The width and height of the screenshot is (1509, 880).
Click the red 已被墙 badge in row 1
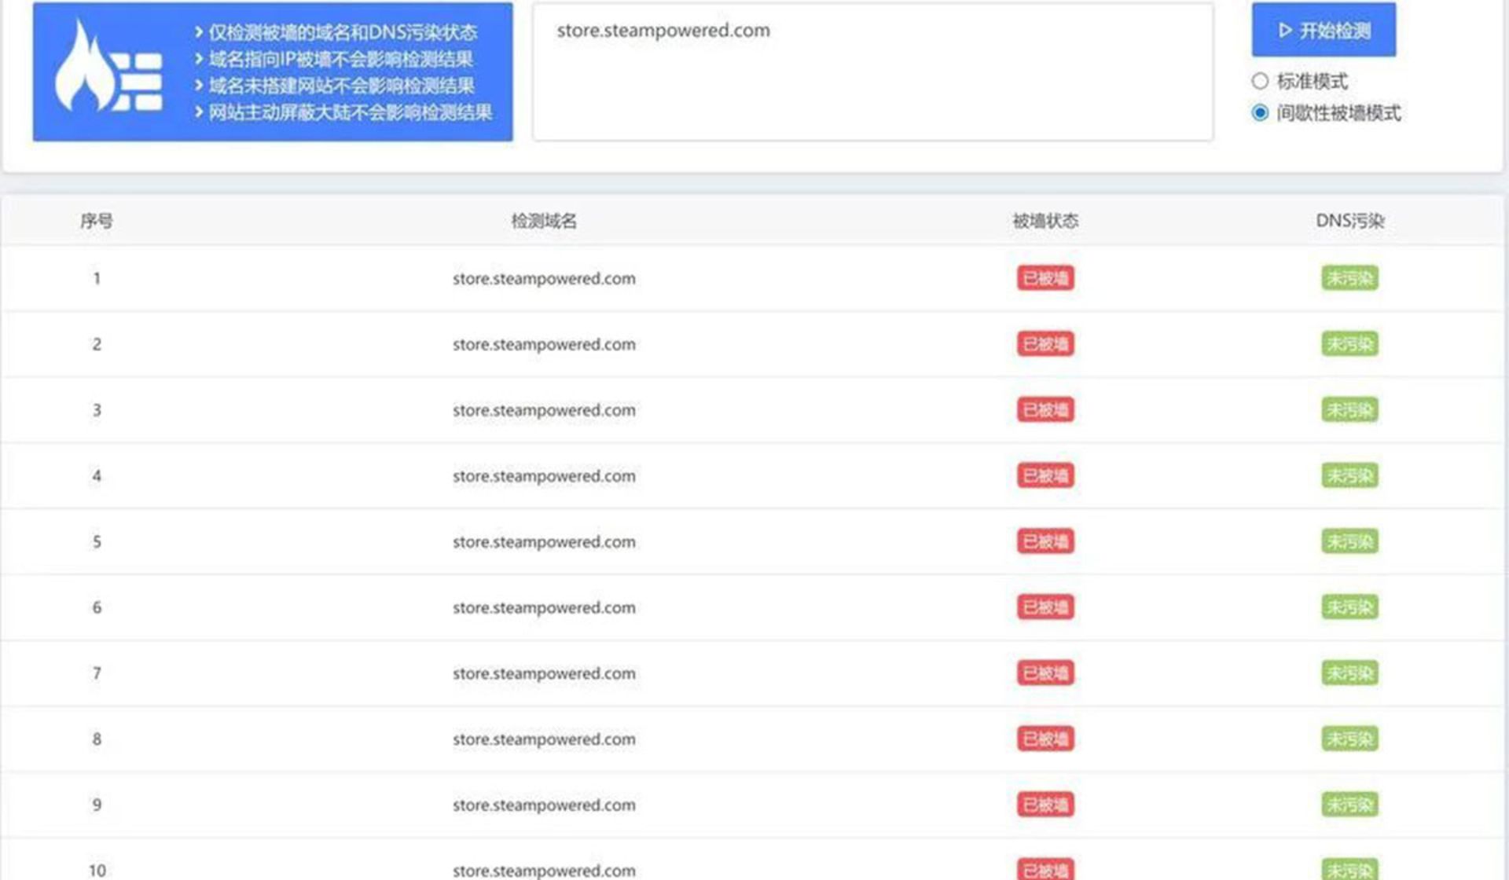pyautogui.click(x=1045, y=278)
